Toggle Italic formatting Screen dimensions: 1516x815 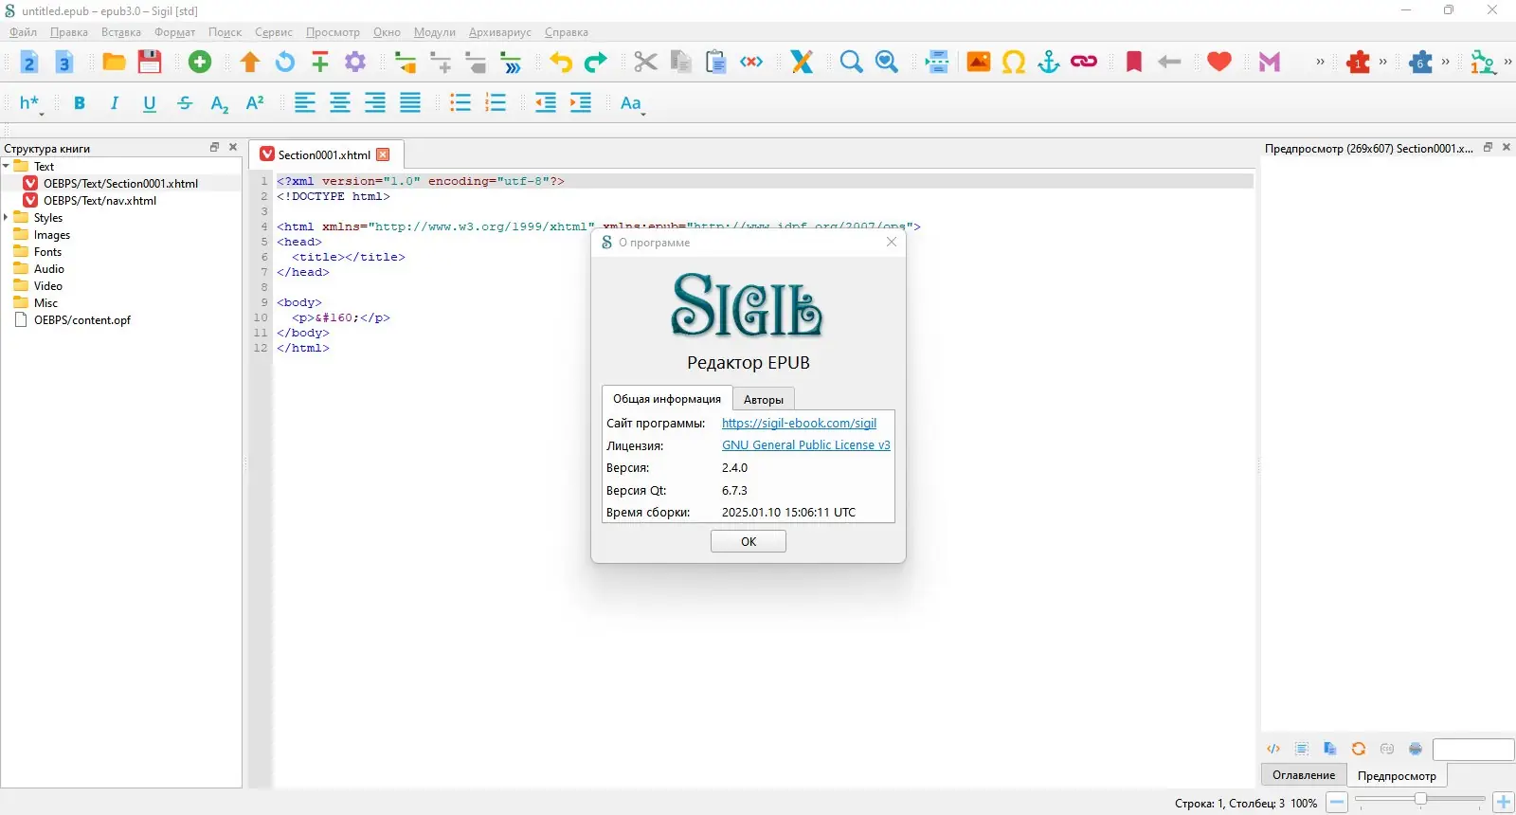(x=115, y=103)
